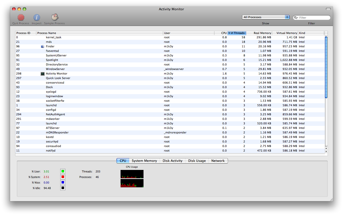This screenshot has height=215, width=343.
Task: Select the Activity Monitor icon in list
Action: click(x=43, y=74)
